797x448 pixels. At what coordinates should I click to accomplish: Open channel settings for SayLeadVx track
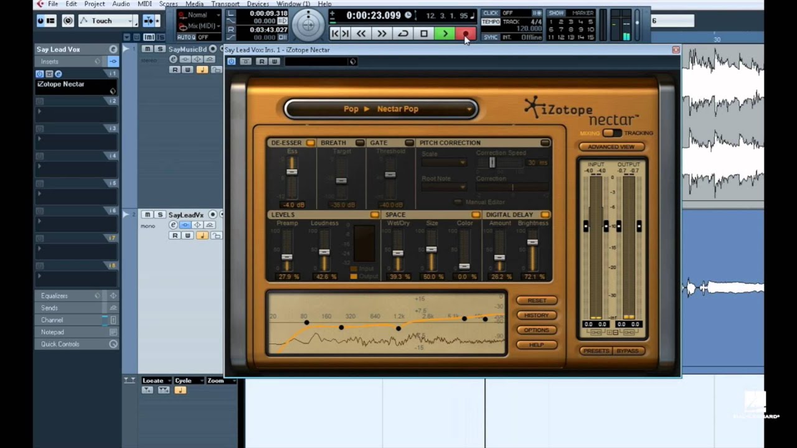click(x=173, y=225)
